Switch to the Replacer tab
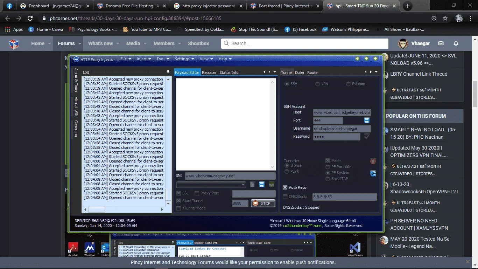Screen dimensions: 478x269 pos(209,73)
